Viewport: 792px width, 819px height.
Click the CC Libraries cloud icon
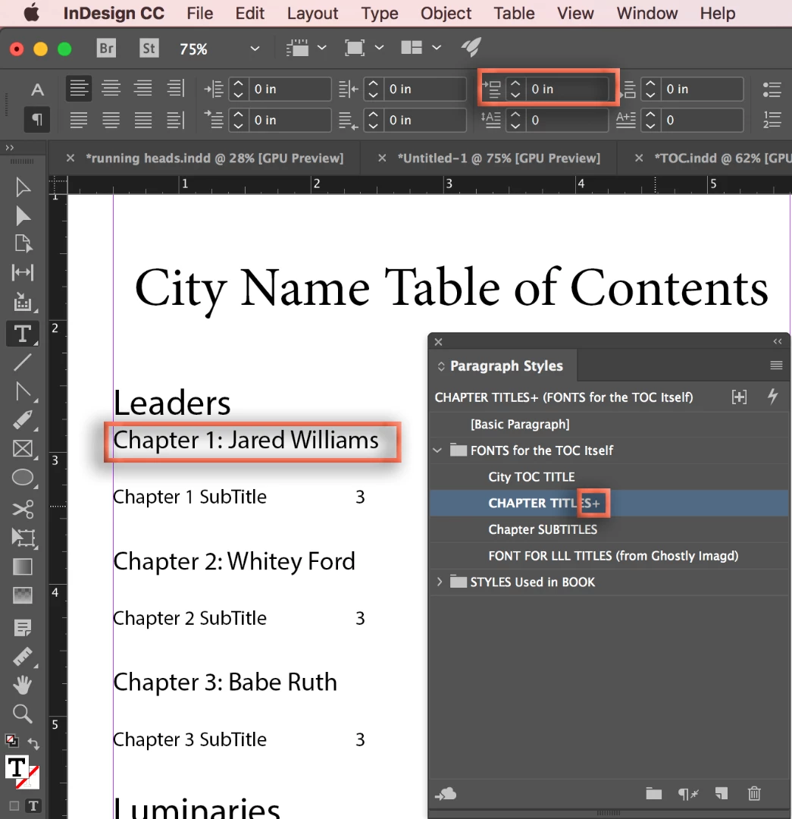446,794
